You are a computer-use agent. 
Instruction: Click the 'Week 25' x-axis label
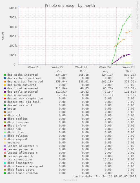[x=128, y=67]
